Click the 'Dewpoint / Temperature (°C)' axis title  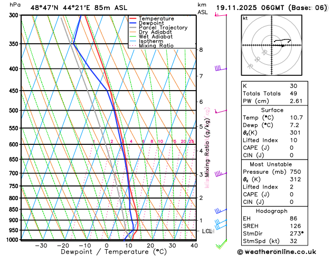113,252
